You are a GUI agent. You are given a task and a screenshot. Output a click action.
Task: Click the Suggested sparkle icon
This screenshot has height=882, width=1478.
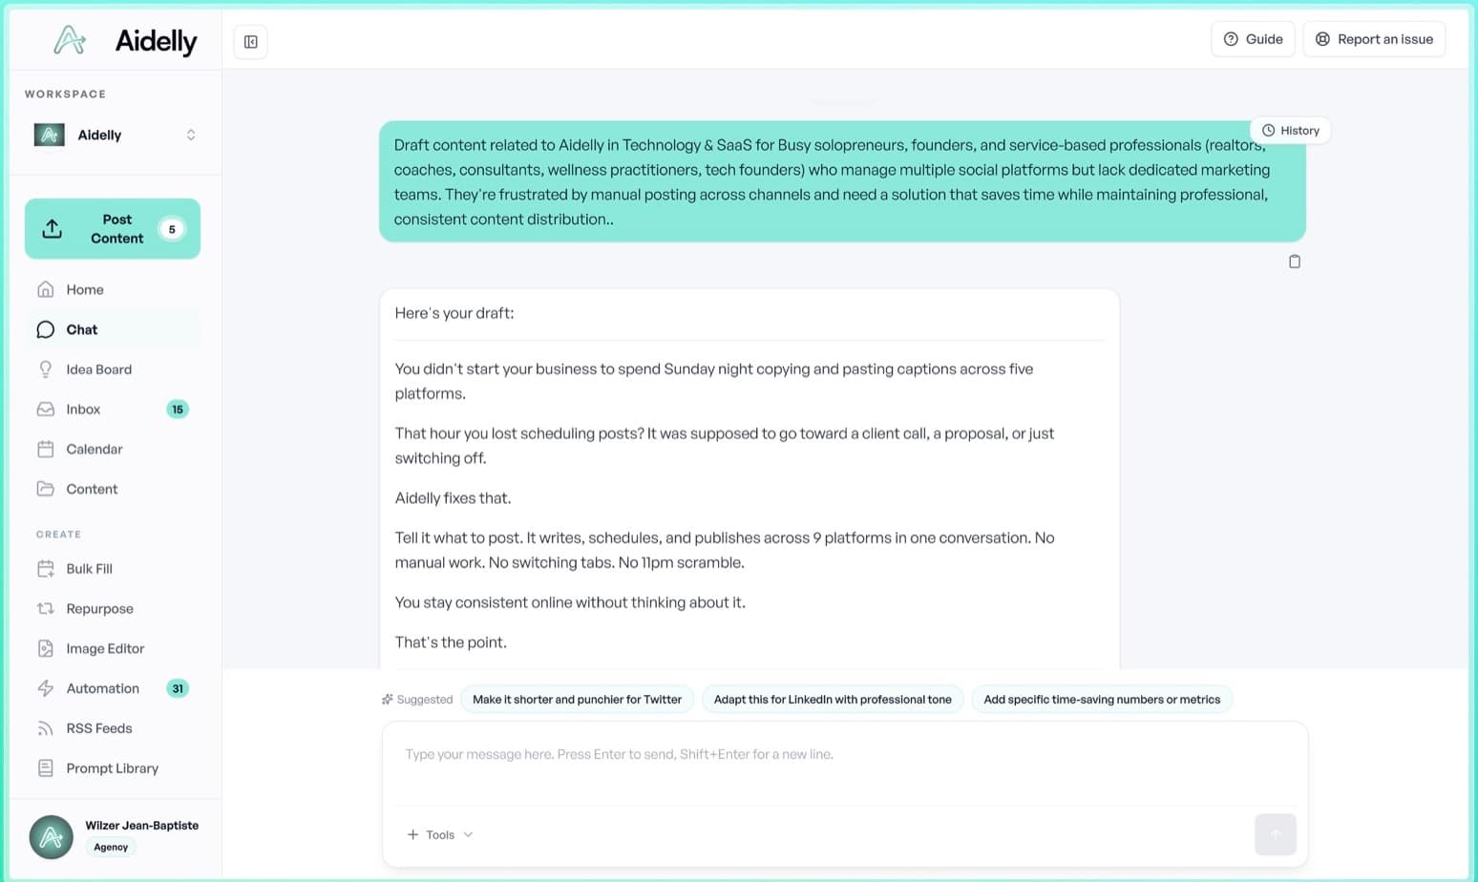tap(388, 700)
